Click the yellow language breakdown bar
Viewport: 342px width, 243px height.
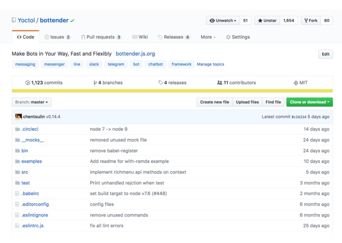(172, 91)
